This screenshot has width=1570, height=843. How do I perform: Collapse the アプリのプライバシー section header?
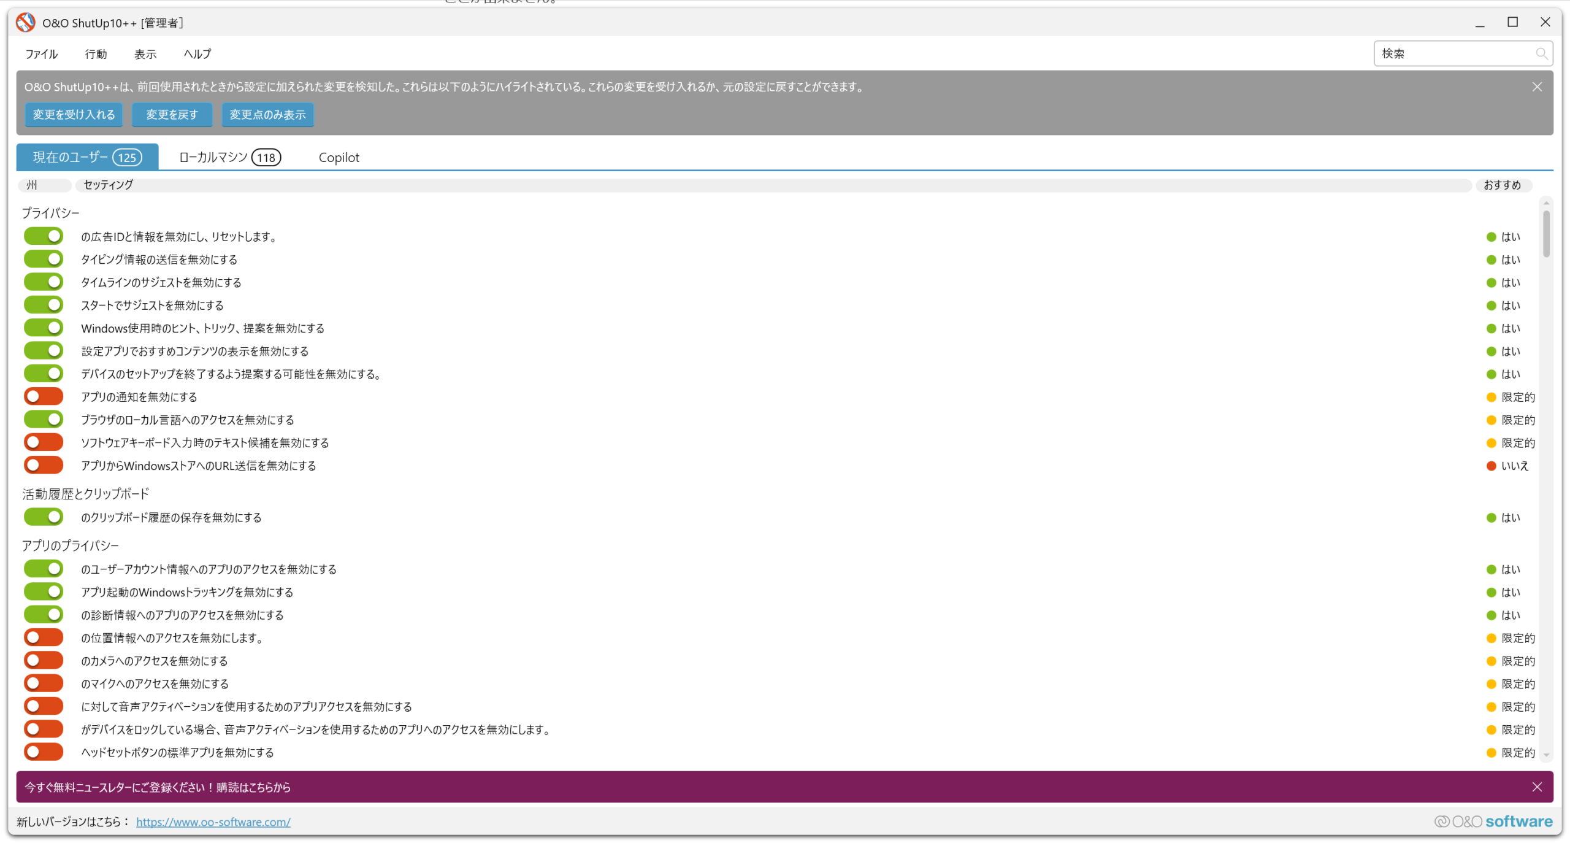coord(71,545)
